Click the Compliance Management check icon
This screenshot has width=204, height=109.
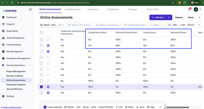point(3,58)
